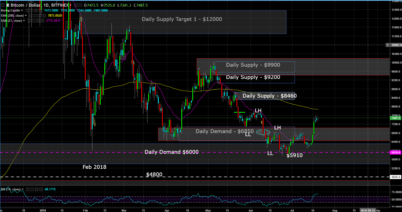The width and height of the screenshot is (402, 212).
Task: Open settings for EMA (200, close)
Action: 35,16
